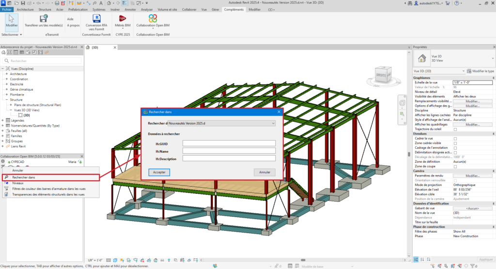Viewport: 496px width, 269px height.
Task: Collapse the Structure tree node
Action: [x=7, y=100]
